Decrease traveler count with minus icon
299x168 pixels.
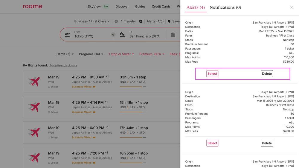[x=116, y=21]
